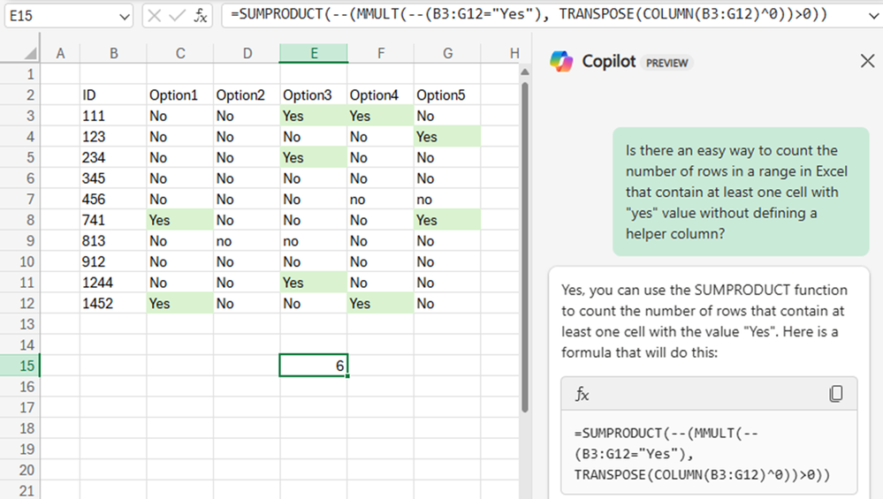Click in the formula bar text
Image resolution: width=883 pixels, height=499 pixels.
[529, 15]
